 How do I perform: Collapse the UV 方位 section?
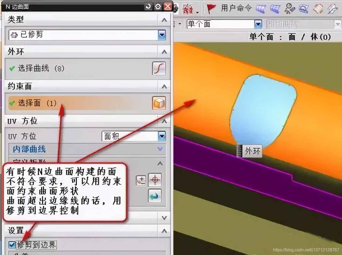164,121
